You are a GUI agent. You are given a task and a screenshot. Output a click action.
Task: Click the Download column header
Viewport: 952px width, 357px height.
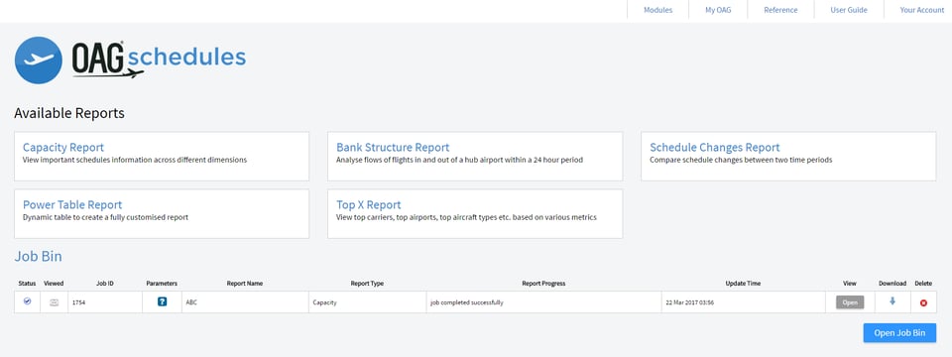pyautogui.click(x=892, y=284)
